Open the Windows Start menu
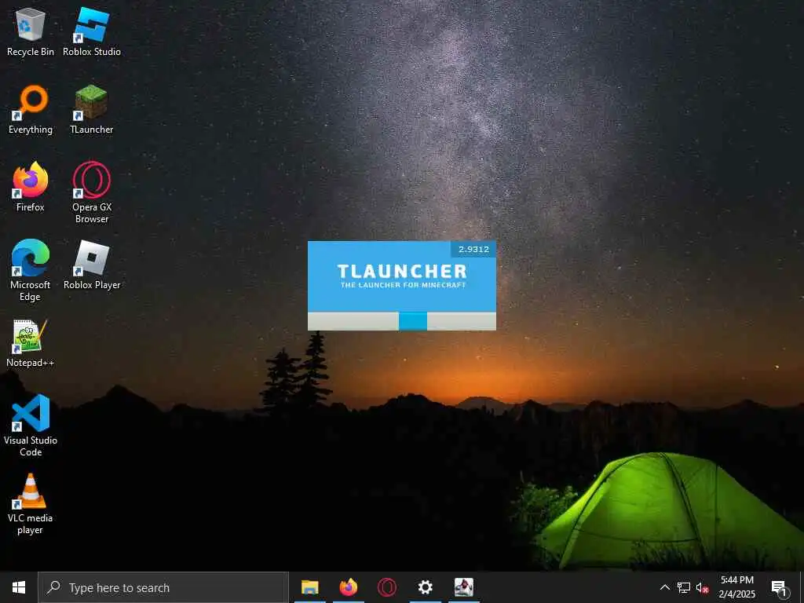 19,587
